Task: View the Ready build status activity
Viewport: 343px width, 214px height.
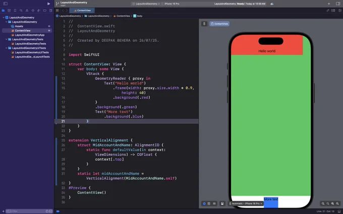Action: [240, 4]
